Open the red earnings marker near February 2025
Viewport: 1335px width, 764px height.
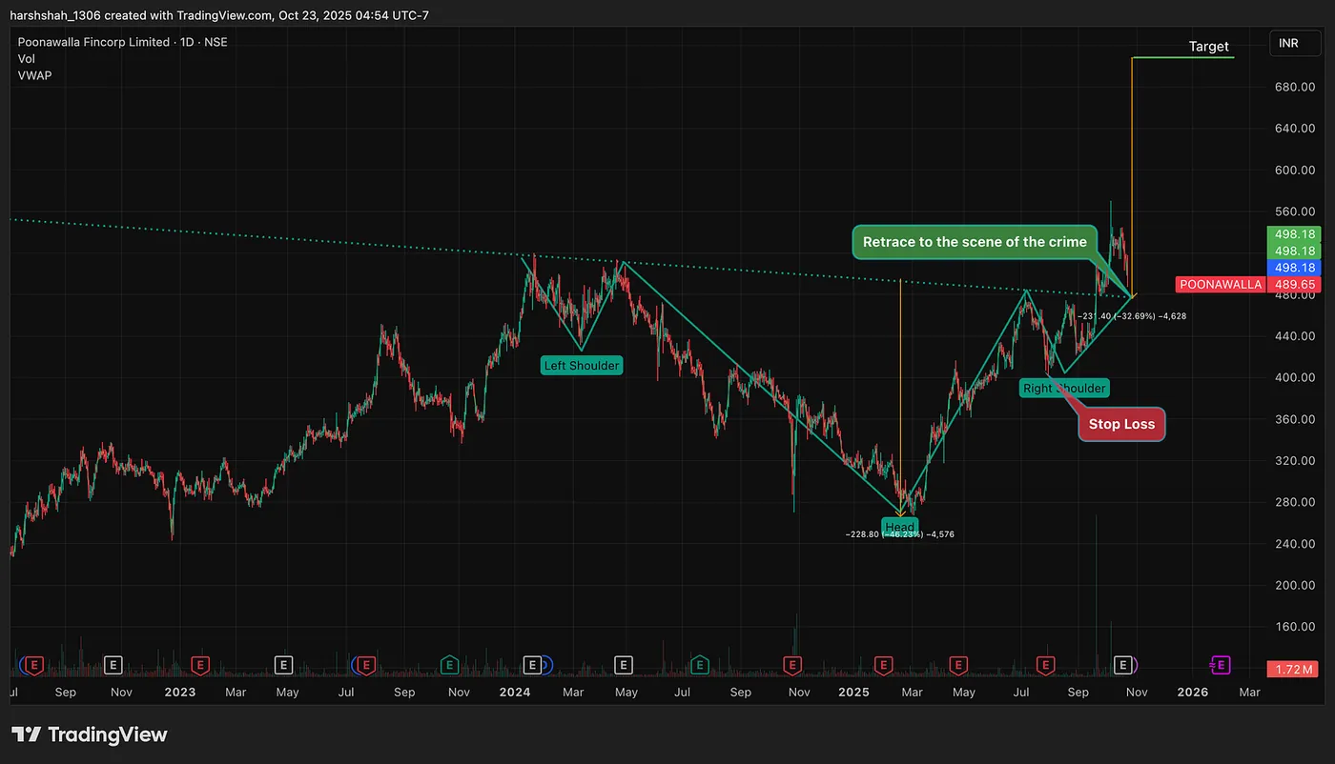[884, 664]
